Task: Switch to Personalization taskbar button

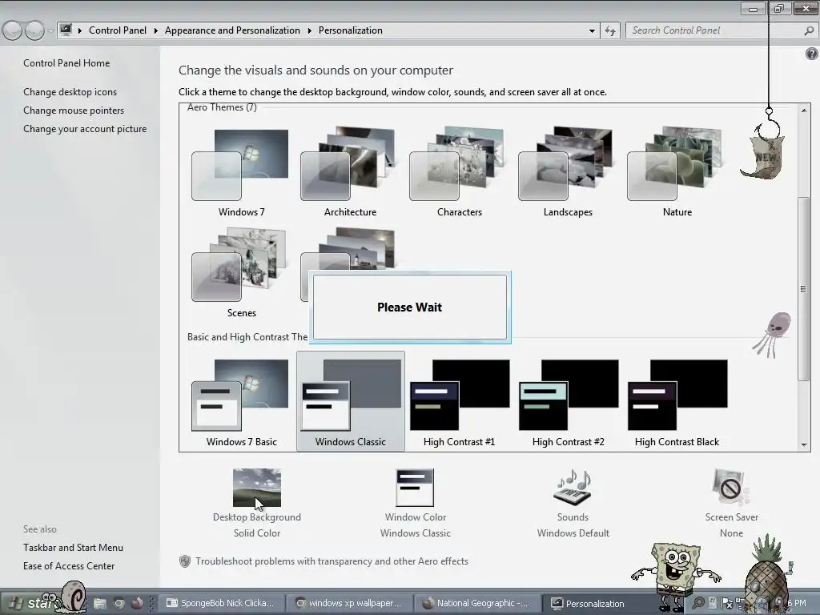Action: point(597,603)
